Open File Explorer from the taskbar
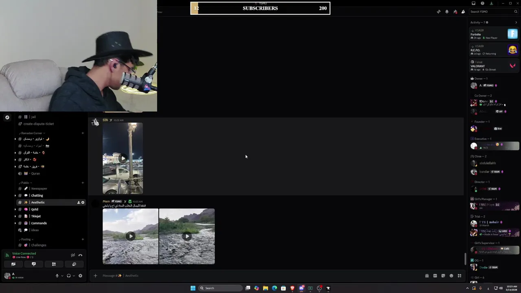Screen dimensions: 521x293 tap(265, 288)
